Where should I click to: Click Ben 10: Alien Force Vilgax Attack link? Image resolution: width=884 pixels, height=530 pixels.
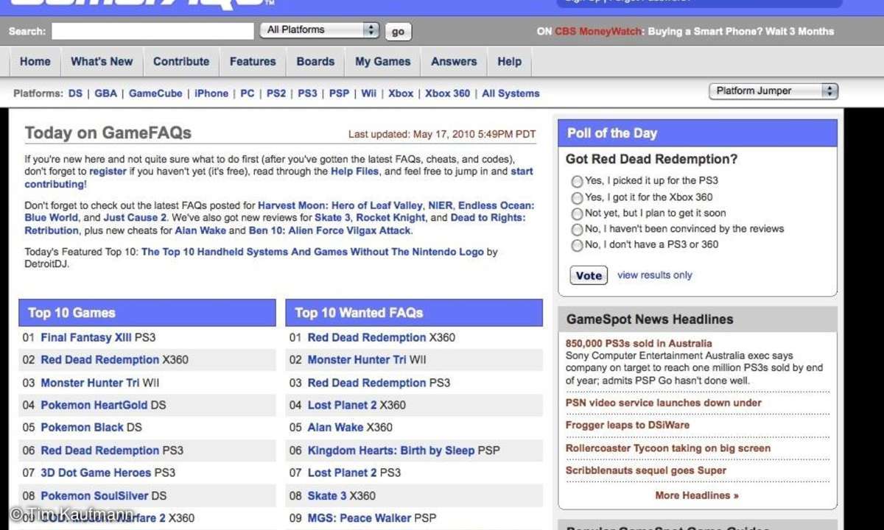(x=329, y=230)
